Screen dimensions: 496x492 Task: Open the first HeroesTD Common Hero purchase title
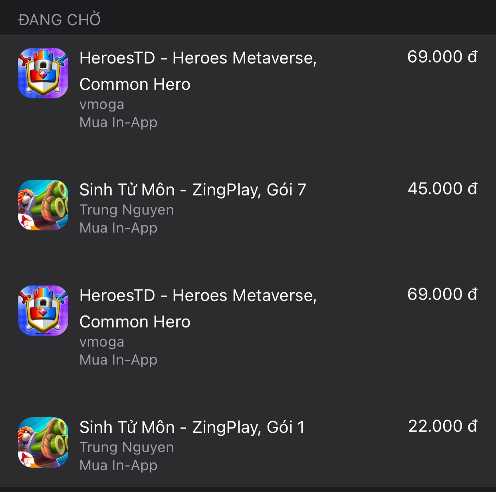point(198,71)
